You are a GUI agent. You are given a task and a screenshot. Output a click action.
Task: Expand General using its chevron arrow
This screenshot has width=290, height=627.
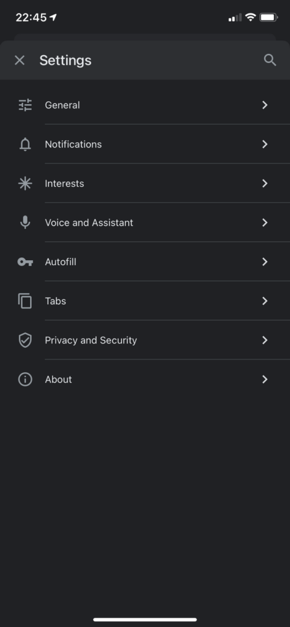265,105
